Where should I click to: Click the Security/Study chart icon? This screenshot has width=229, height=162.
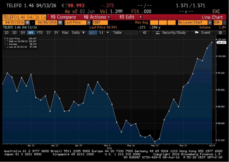pyautogui.click(x=158, y=33)
